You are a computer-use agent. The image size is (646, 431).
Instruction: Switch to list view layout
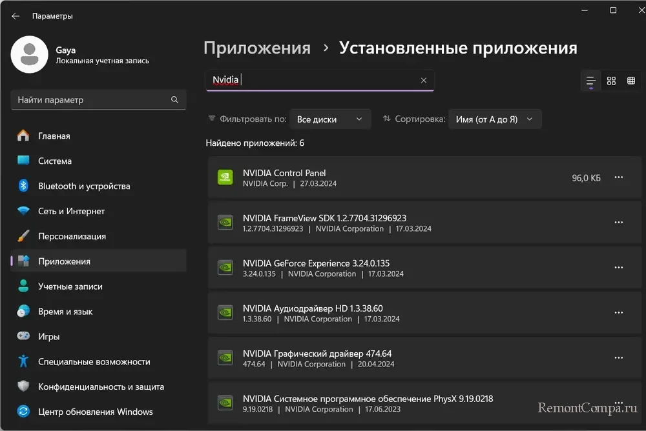(x=590, y=81)
